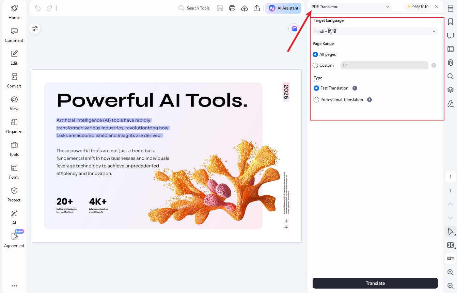The width and height of the screenshot is (457, 293).
Task: Click the paragraph starting 'These powerful tools'
Action: [x=113, y=162]
